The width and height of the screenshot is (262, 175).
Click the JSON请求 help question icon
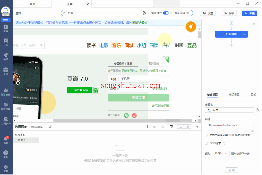pyautogui.click(x=224, y=143)
